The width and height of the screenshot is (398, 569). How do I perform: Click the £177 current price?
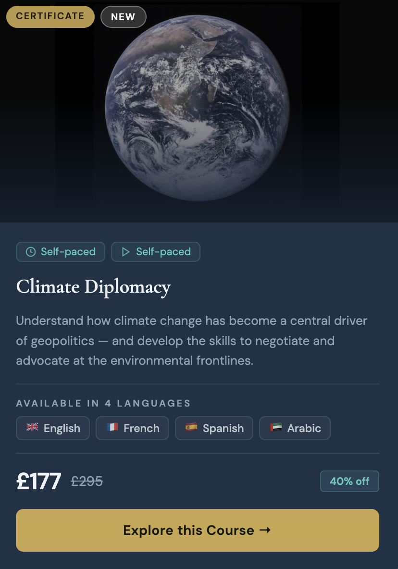click(39, 481)
